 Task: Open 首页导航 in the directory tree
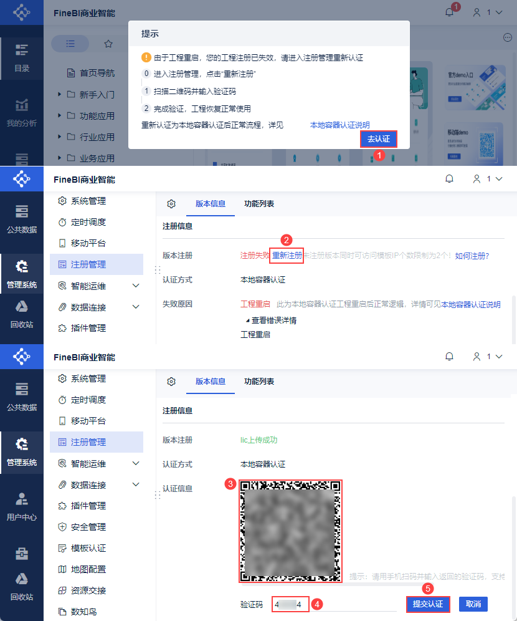tap(91, 73)
